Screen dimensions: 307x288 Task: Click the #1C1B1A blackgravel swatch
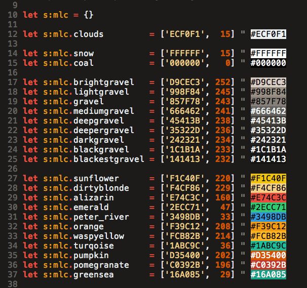click(268, 149)
